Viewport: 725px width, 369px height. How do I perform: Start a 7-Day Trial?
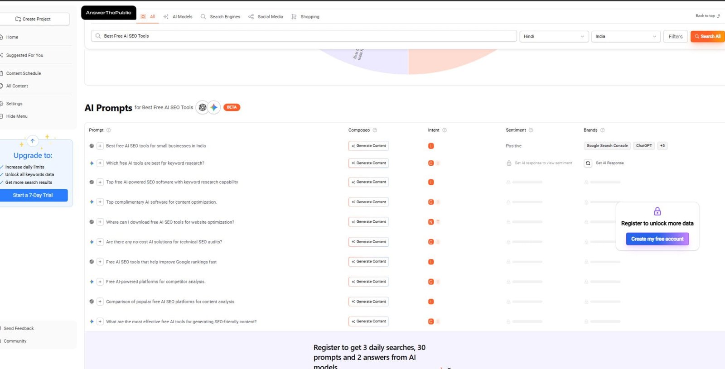(33, 195)
